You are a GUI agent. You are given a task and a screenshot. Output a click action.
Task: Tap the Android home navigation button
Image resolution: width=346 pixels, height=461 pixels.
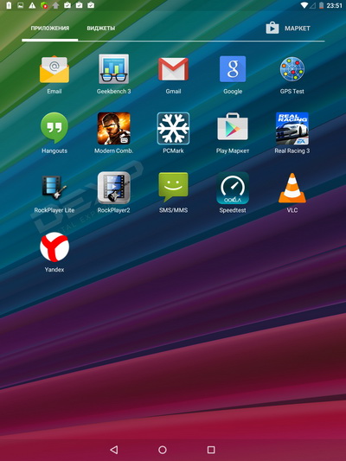coord(163,450)
